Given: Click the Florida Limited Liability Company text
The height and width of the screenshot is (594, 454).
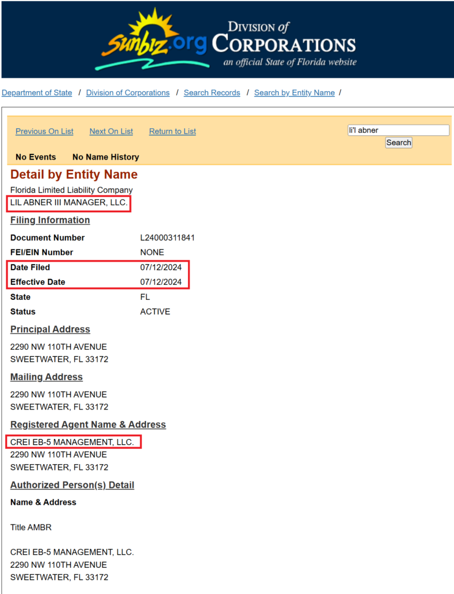Looking at the screenshot, I should (x=71, y=190).
